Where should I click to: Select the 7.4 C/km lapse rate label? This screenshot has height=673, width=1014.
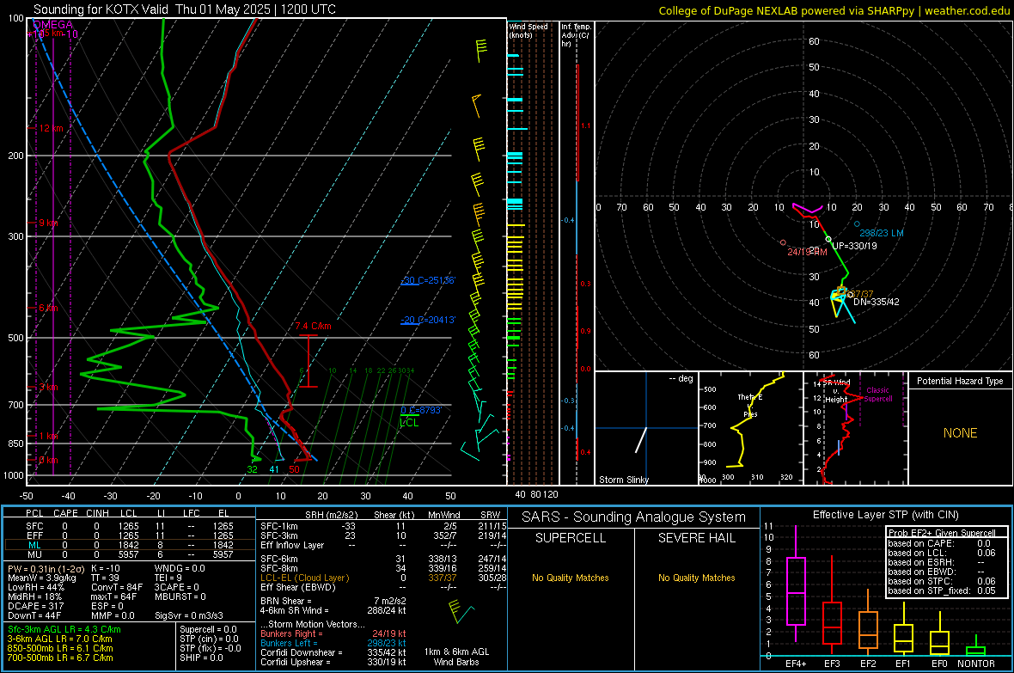point(313,326)
